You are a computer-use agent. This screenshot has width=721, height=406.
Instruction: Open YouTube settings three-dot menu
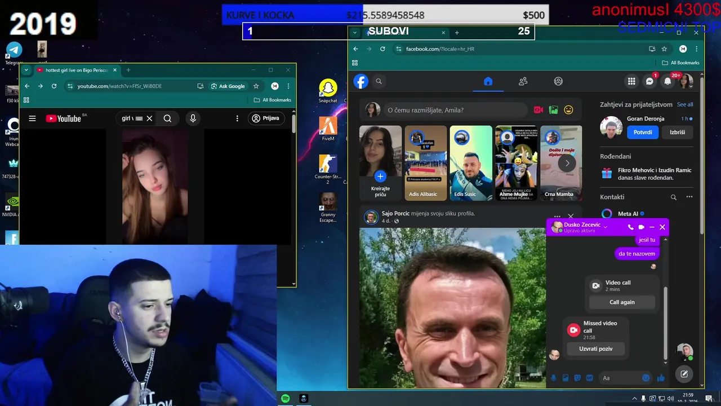(237, 118)
